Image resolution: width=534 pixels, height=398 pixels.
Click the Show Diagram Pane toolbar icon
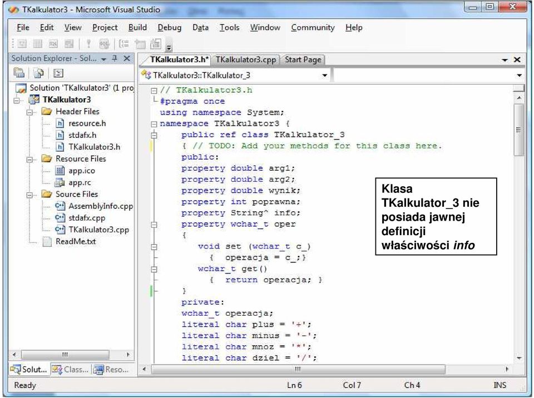(22, 43)
